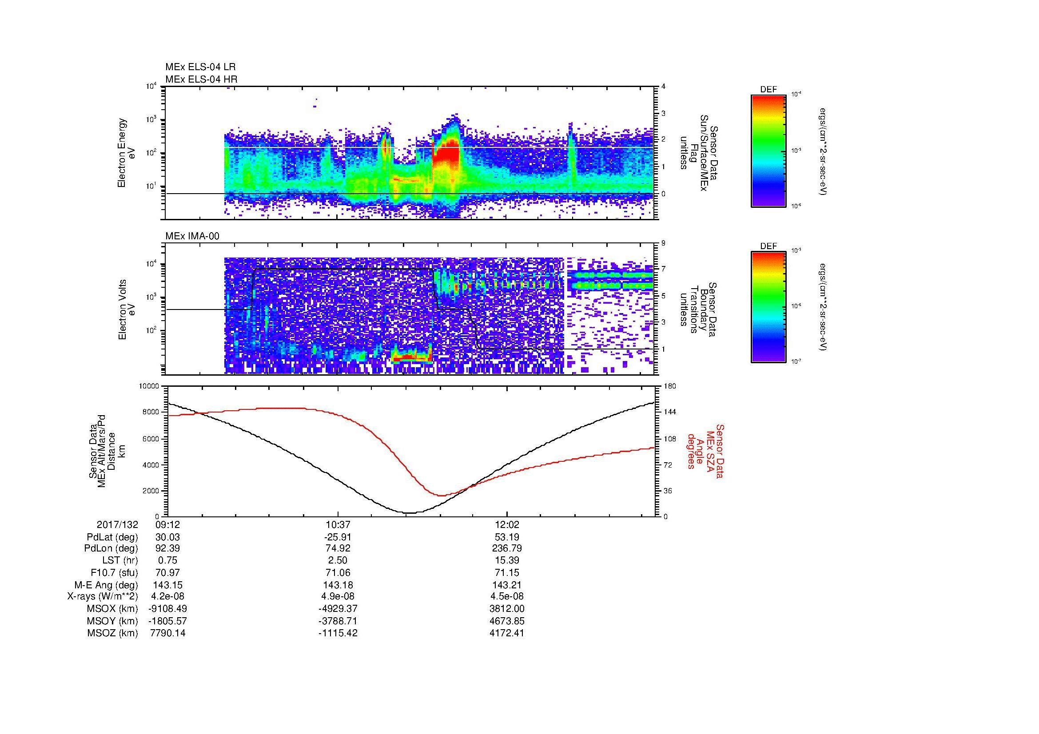Click the '180' tick on the SZA axis
1039x734 pixels.
point(670,386)
